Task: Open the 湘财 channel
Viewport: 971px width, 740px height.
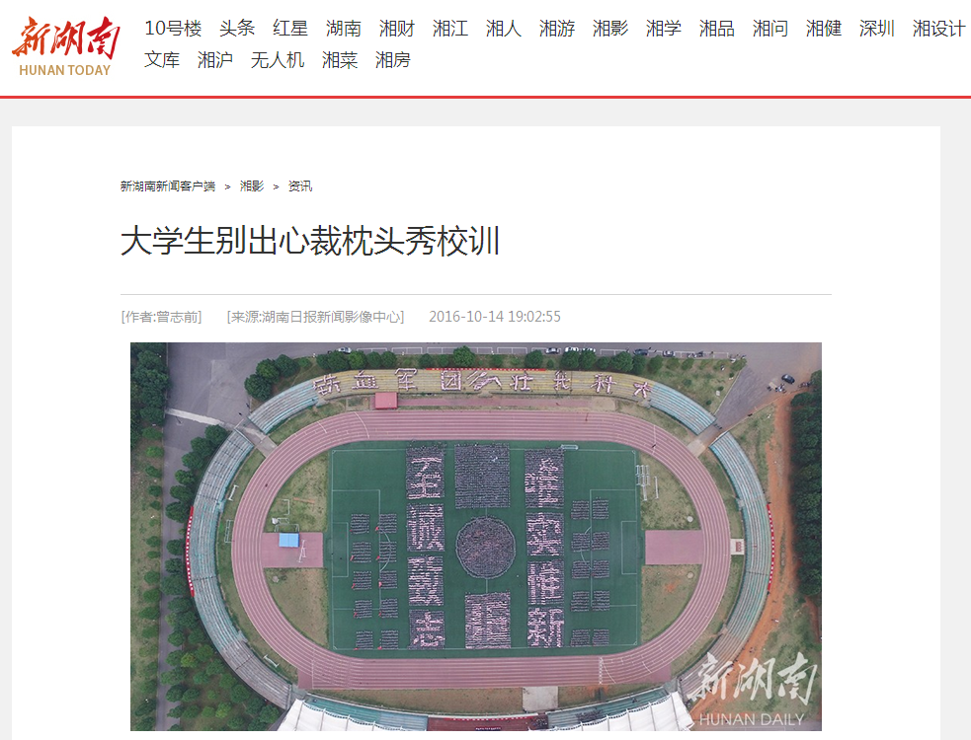Action: tap(397, 29)
